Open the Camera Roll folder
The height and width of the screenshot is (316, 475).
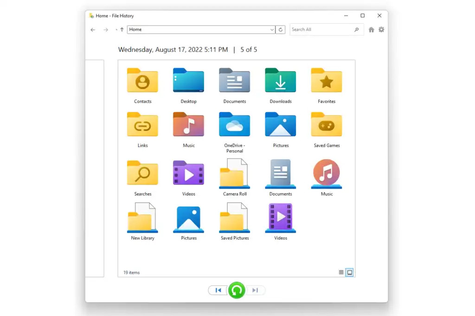tap(234, 173)
